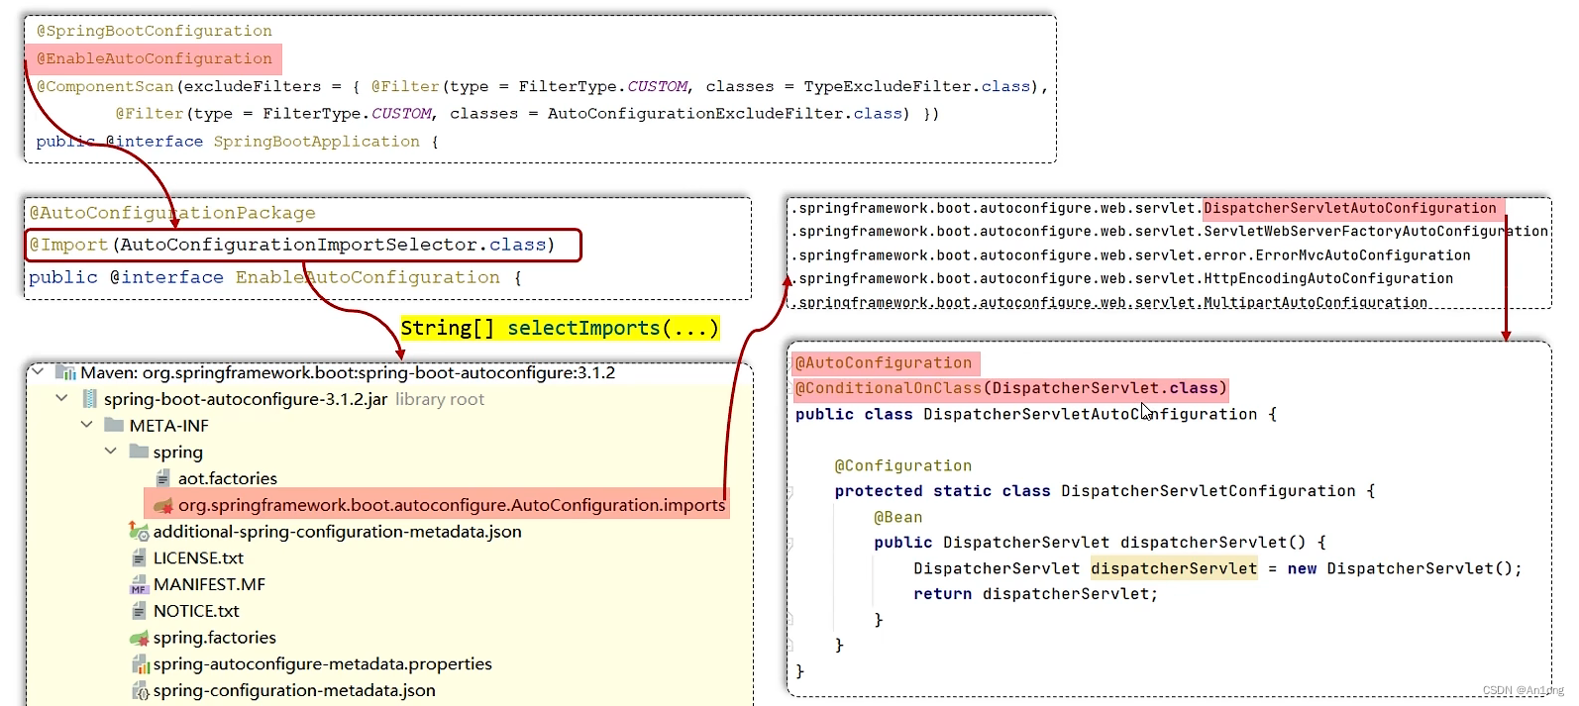1579x706 pixels.
Task: Click the text file icon beside LICENSE.txt
Action: point(139,558)
